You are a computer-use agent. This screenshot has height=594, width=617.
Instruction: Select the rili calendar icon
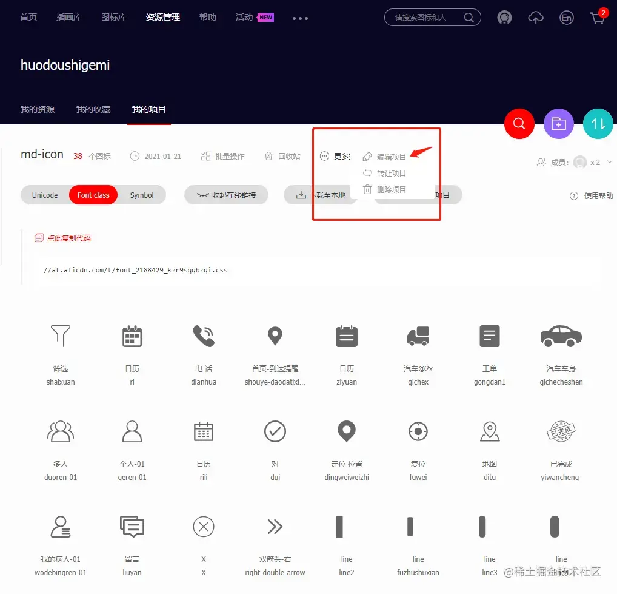pos(204,431)
